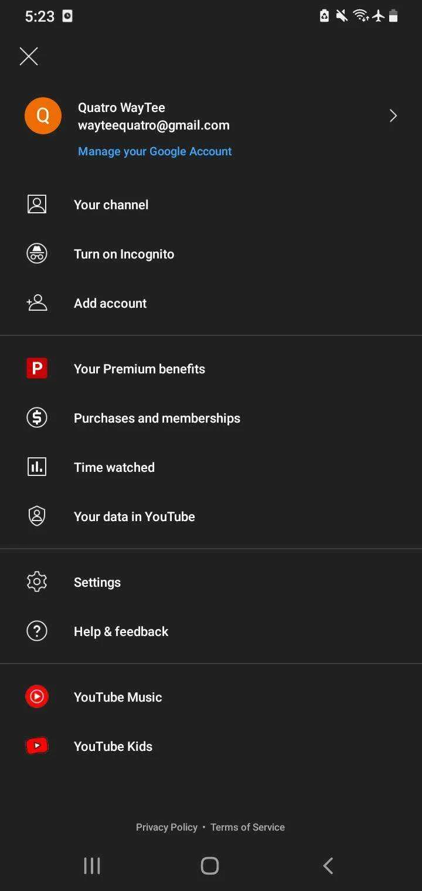Viewport: 422px width, 891px height.
Task: Open the Privacy Policy link
Action: pos(166,827)
